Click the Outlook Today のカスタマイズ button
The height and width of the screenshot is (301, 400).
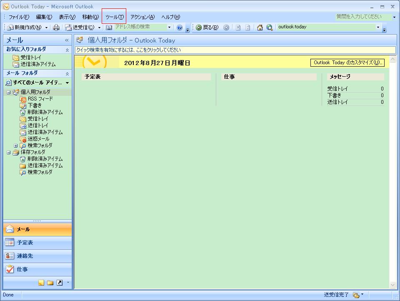347,62
